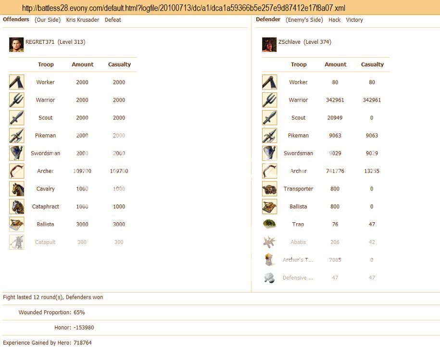This screenshot has height=359, width=440.
Task: Click the defender's Defensive item icon
Action: [269, 278]
